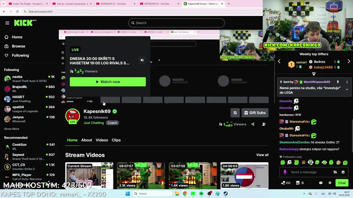Click the purple microphone icon
Image resolution: width=353 pixels, height=198 pixels.
point(285,172)
